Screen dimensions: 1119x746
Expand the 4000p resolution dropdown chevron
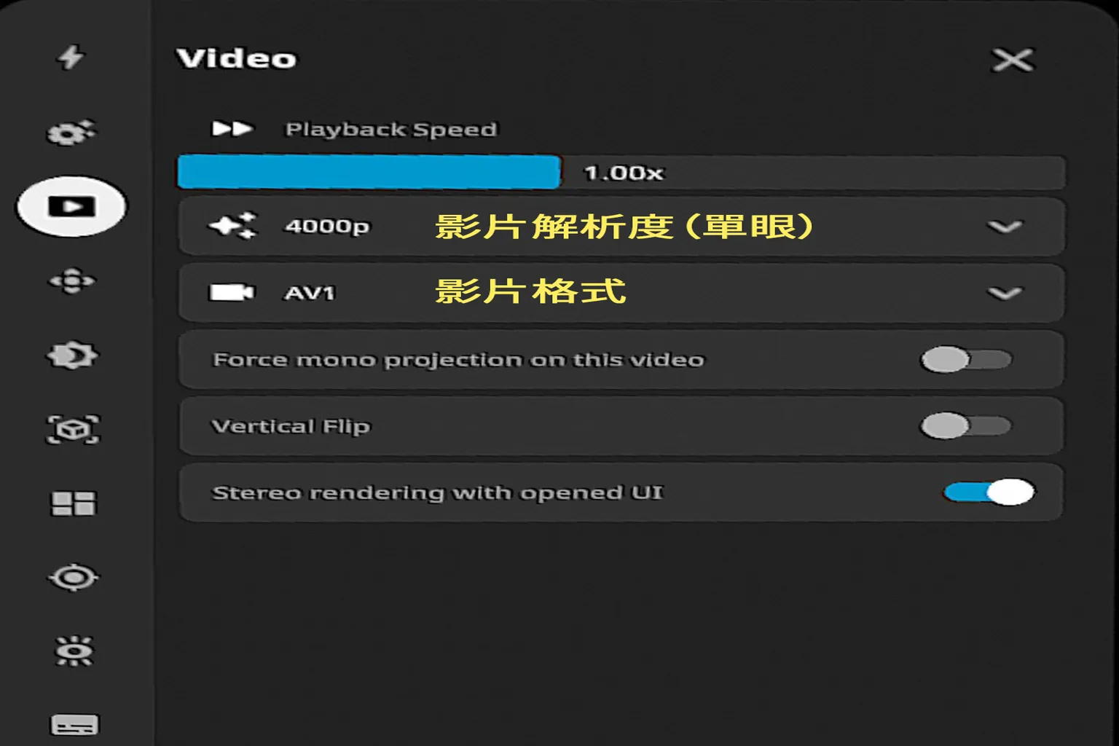[x=1005, y=227]
